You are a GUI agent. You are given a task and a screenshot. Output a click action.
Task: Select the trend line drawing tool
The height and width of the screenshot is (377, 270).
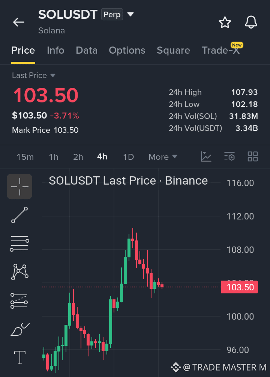pos(19,215)
